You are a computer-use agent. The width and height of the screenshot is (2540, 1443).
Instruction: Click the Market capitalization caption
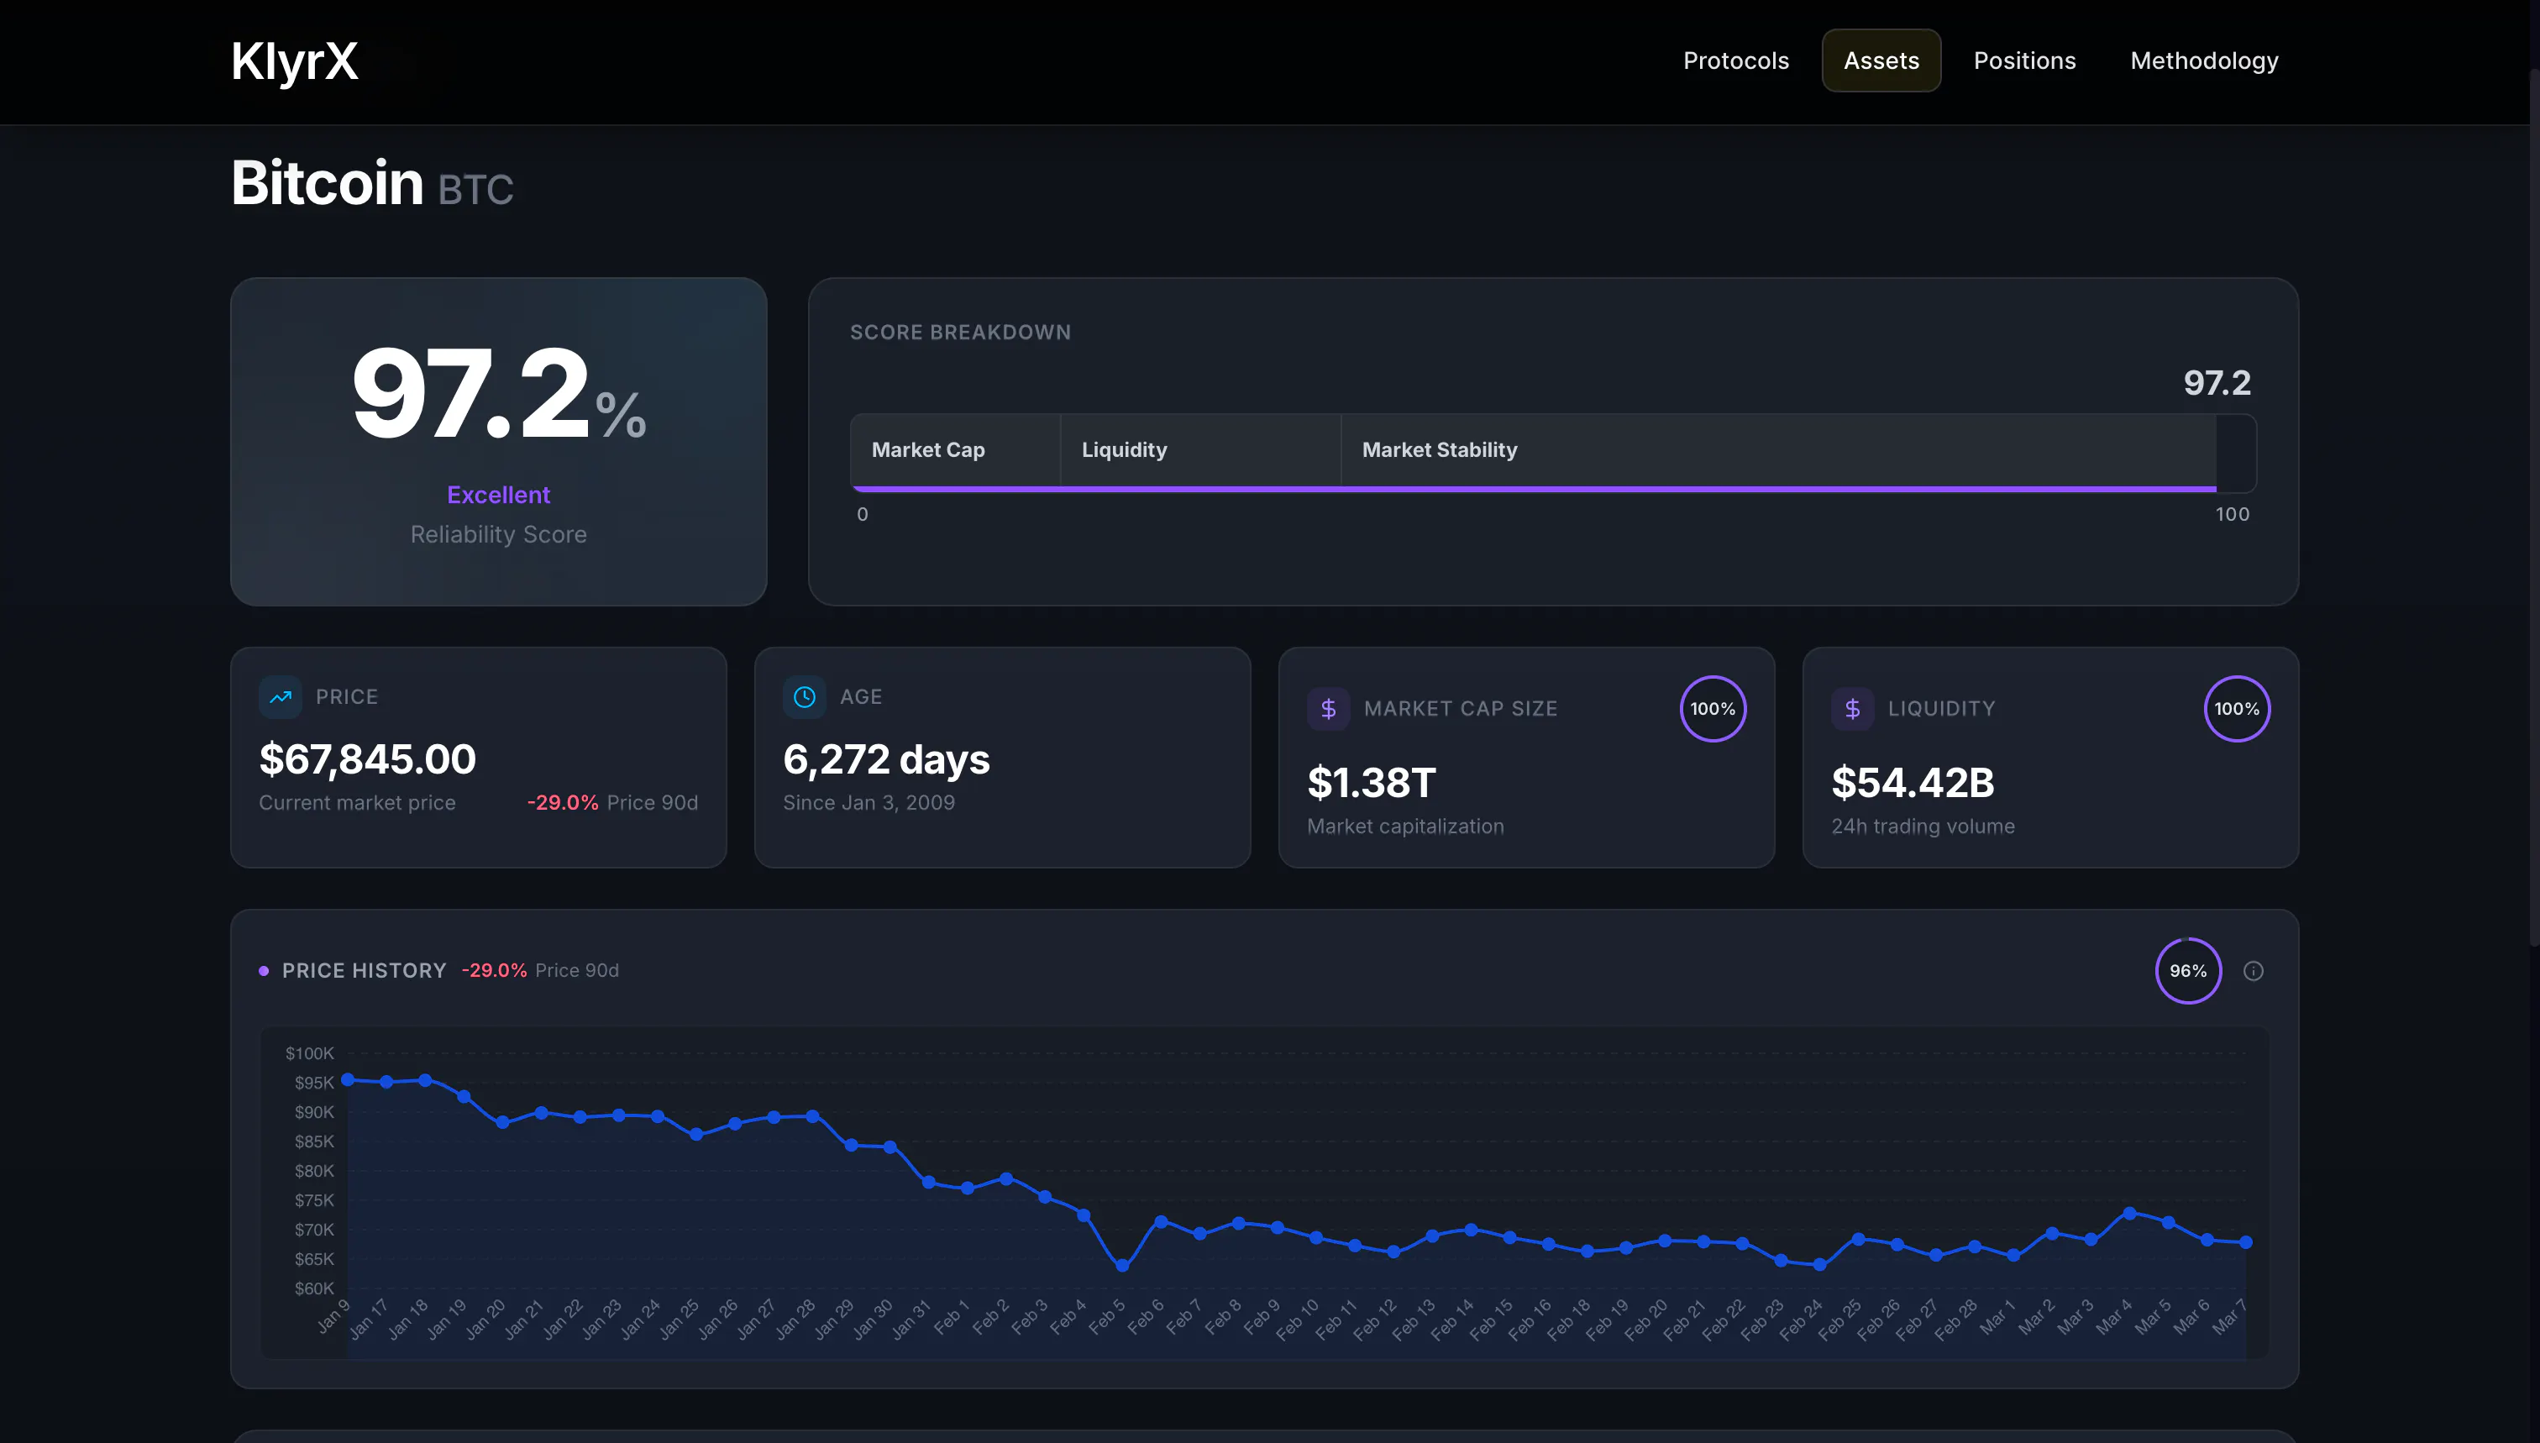coord(1405,826)
